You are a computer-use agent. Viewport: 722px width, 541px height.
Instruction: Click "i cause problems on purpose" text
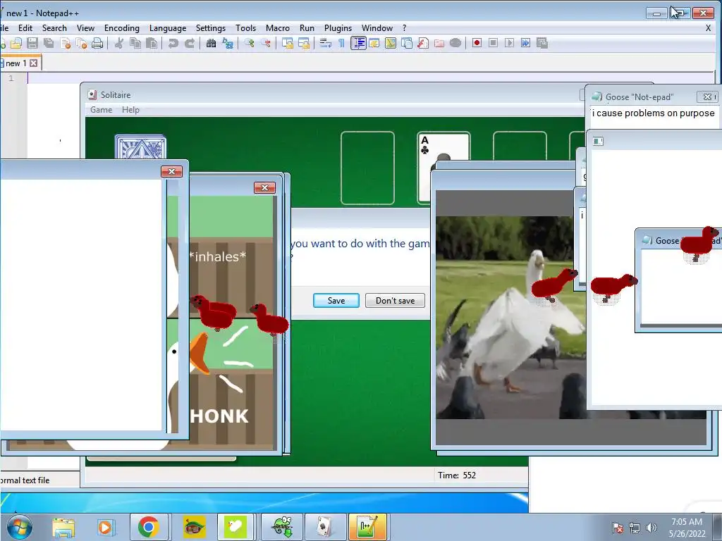click(x=654, y=113)
